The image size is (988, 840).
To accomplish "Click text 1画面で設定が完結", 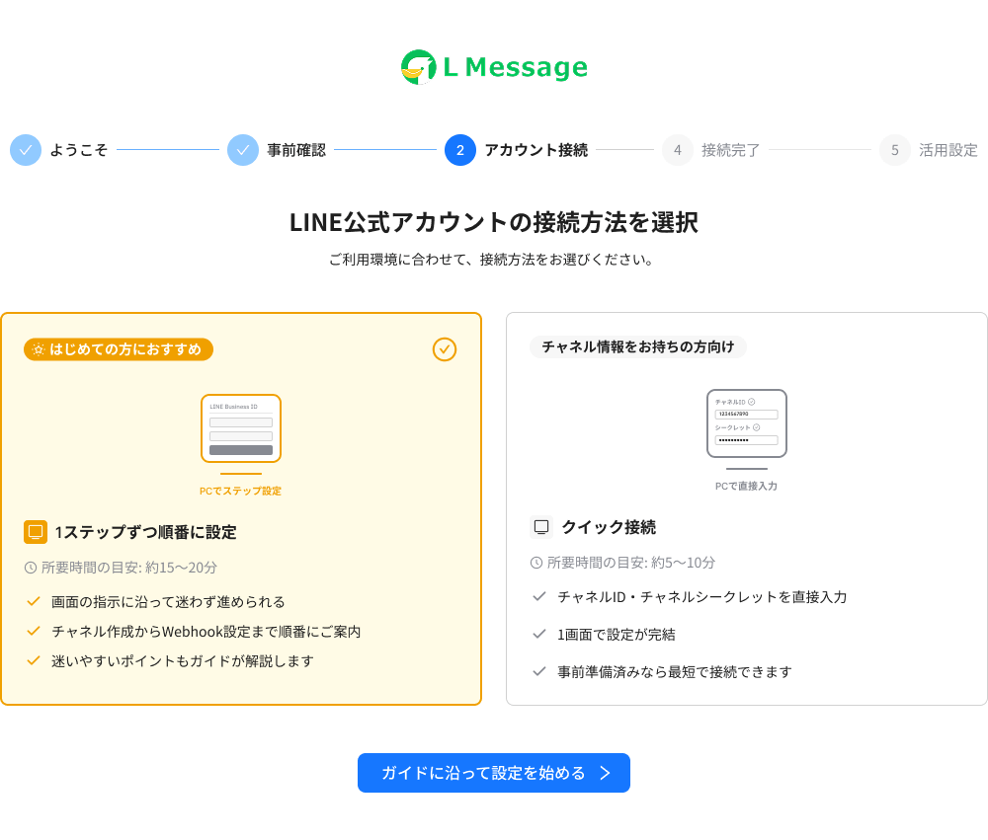I will [617, 634].
